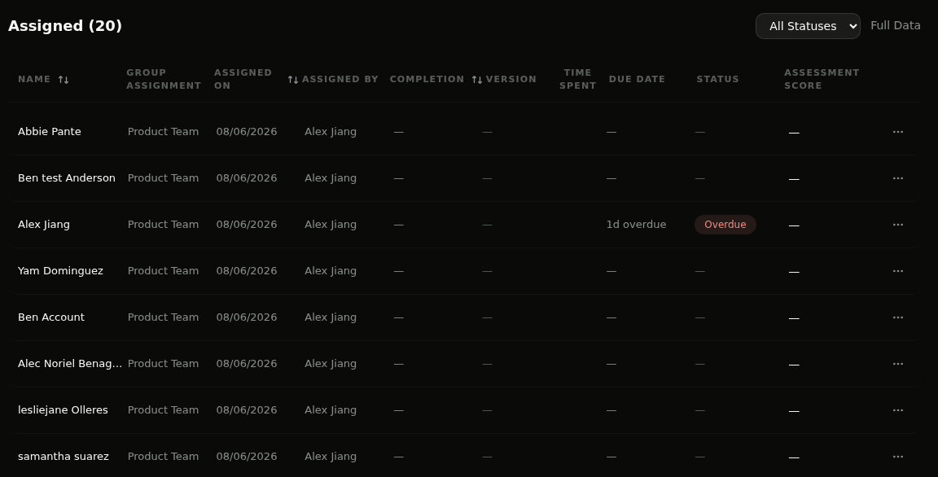
Task: Click the sort arrows left of Assigned By
Action: 293,80
